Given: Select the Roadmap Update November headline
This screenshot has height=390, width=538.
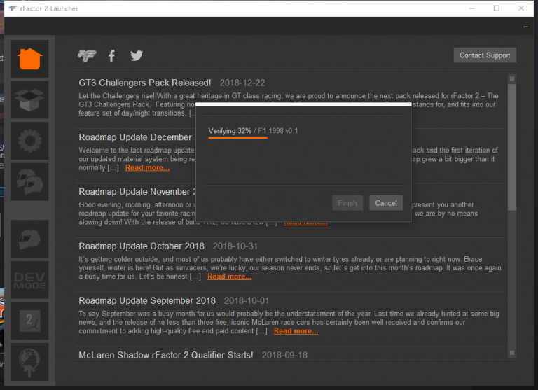Looking at the screenshot, I should pos(137,192).
